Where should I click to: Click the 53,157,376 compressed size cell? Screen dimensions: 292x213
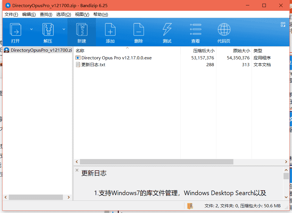click(x=203, y=58)
